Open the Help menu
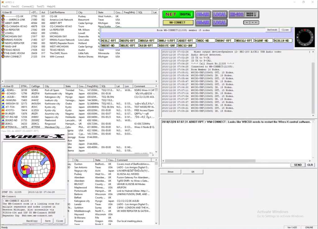 pos(51,6)
